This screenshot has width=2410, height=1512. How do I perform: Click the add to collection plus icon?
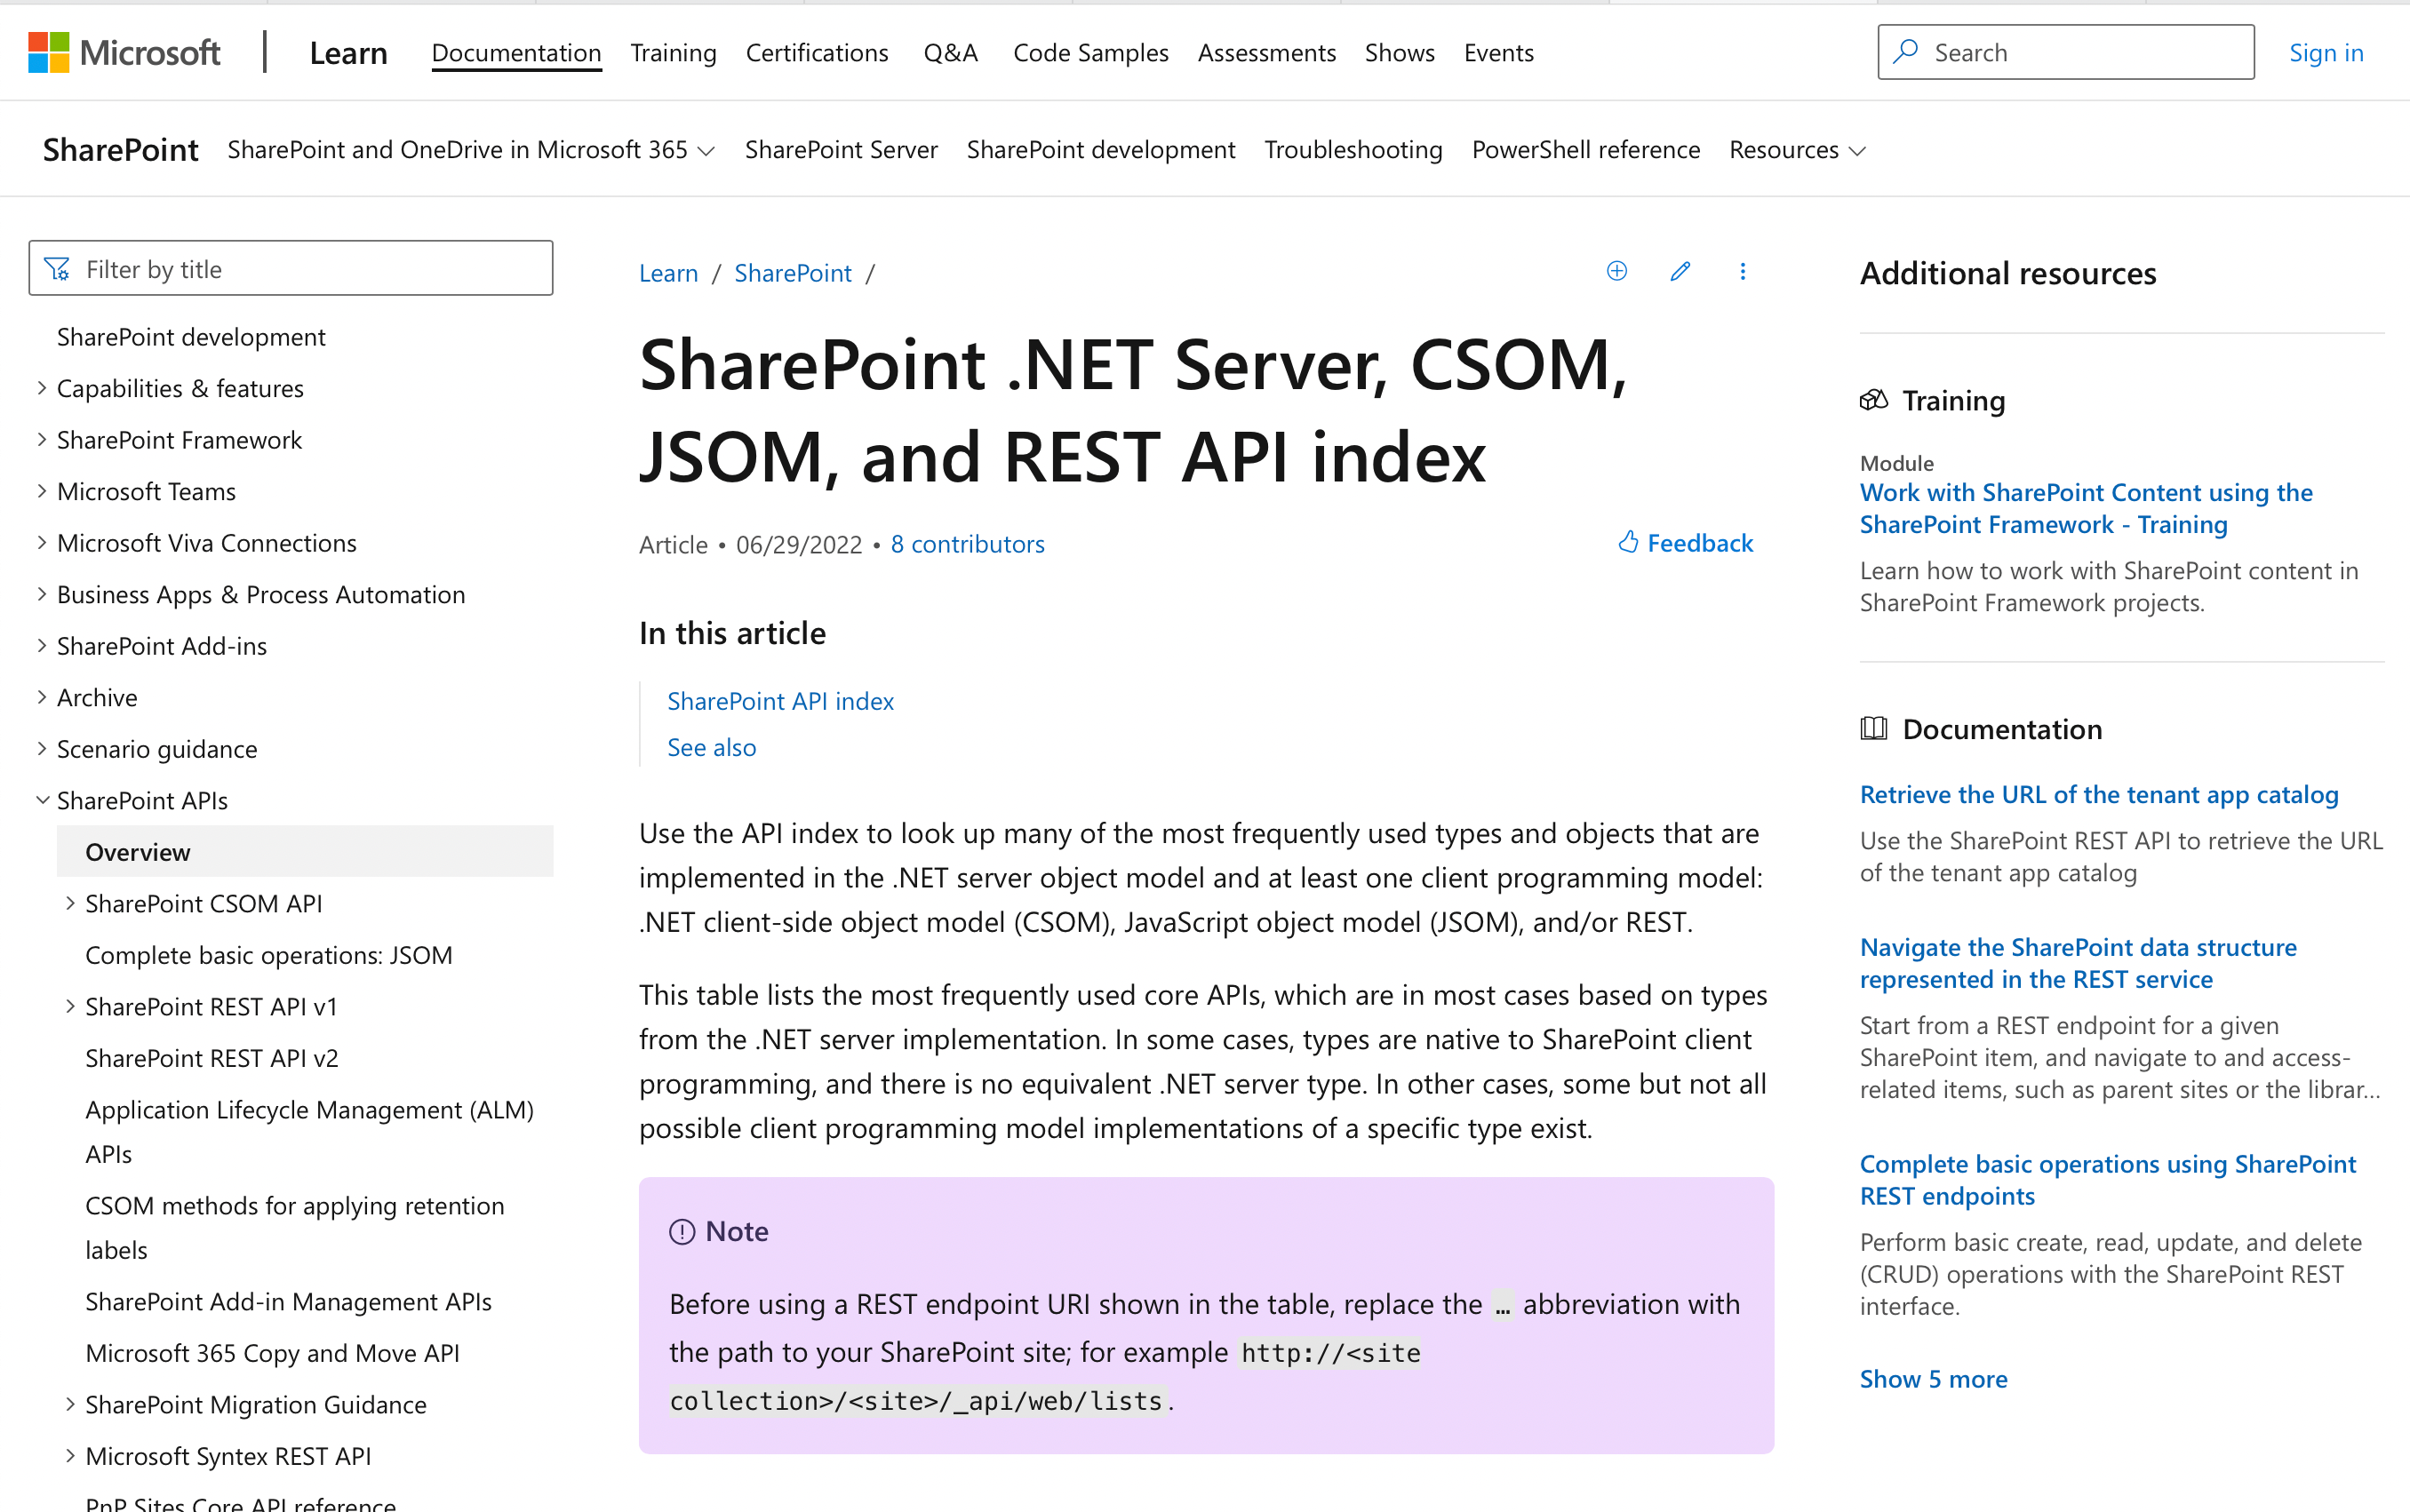[x=1617, y=271]
